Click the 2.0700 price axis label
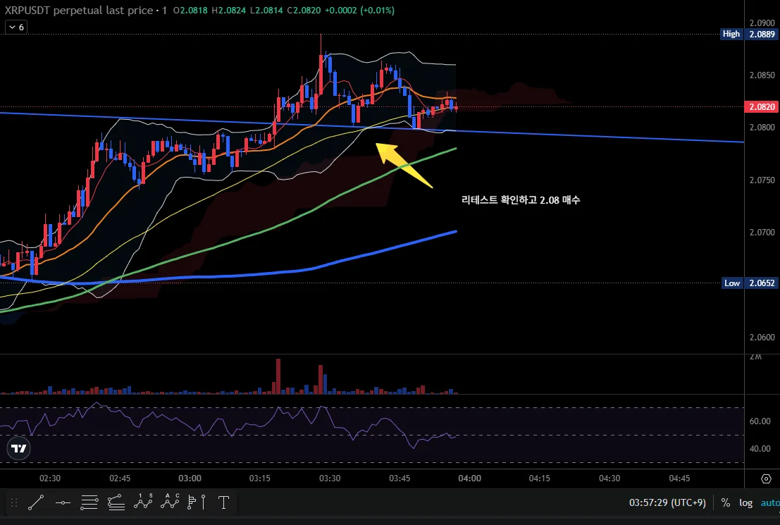This screenshot has height=525, width=780. (762, 233)
